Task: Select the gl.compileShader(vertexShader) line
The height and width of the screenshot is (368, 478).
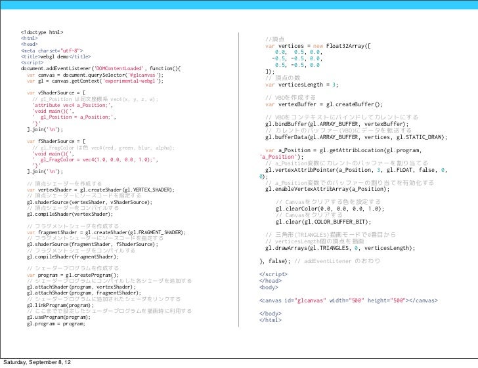Action: pos(70,214)
